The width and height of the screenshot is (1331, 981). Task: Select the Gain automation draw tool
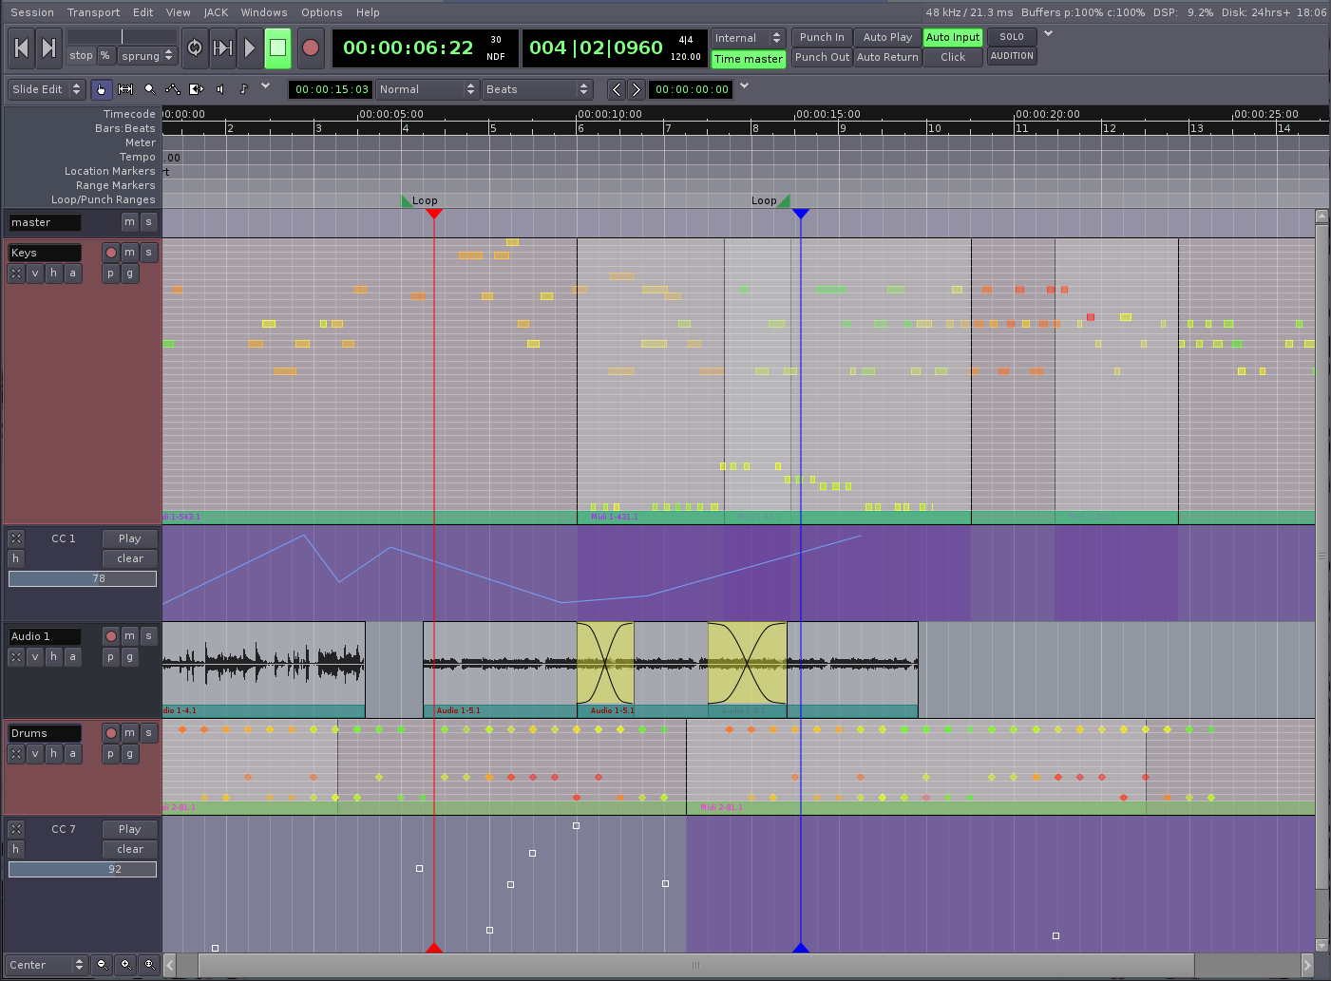point(173,89)
